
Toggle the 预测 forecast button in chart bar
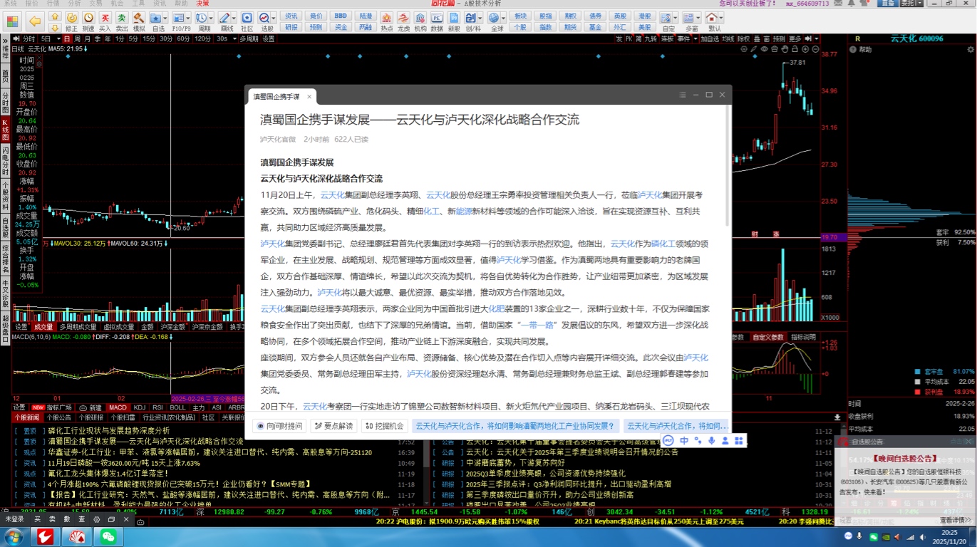778,38
